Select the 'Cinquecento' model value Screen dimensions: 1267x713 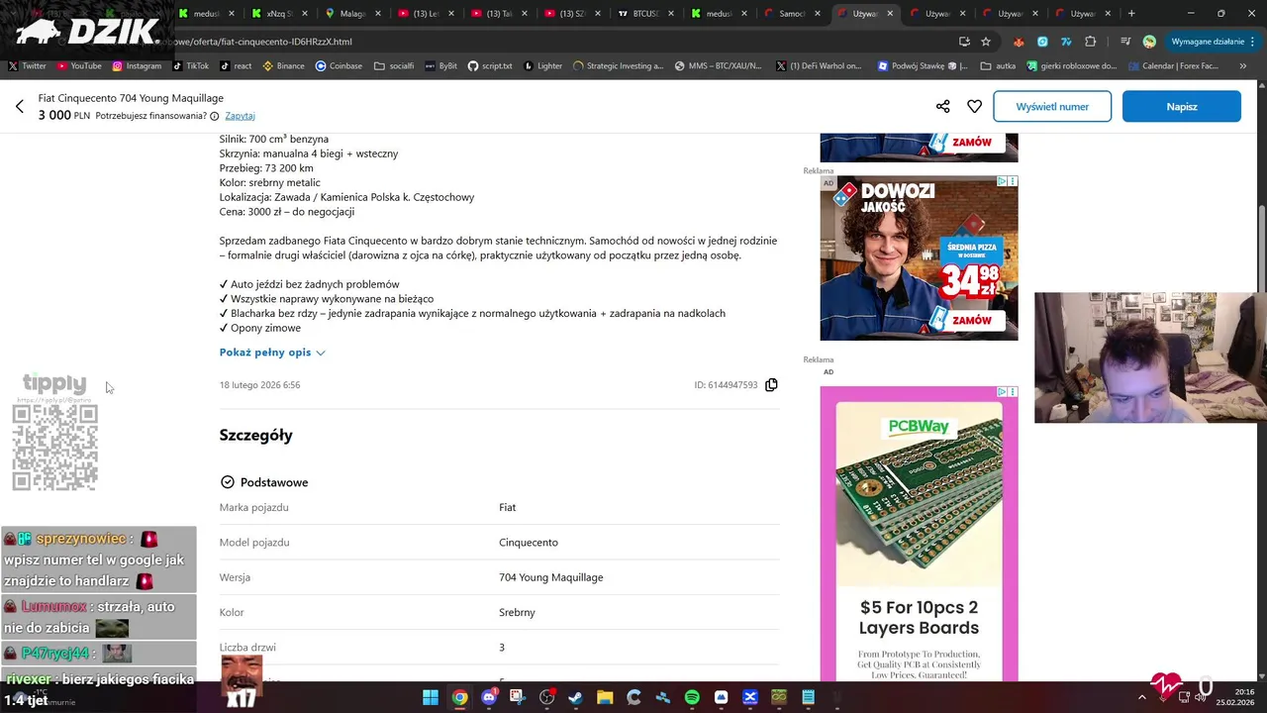529,543
